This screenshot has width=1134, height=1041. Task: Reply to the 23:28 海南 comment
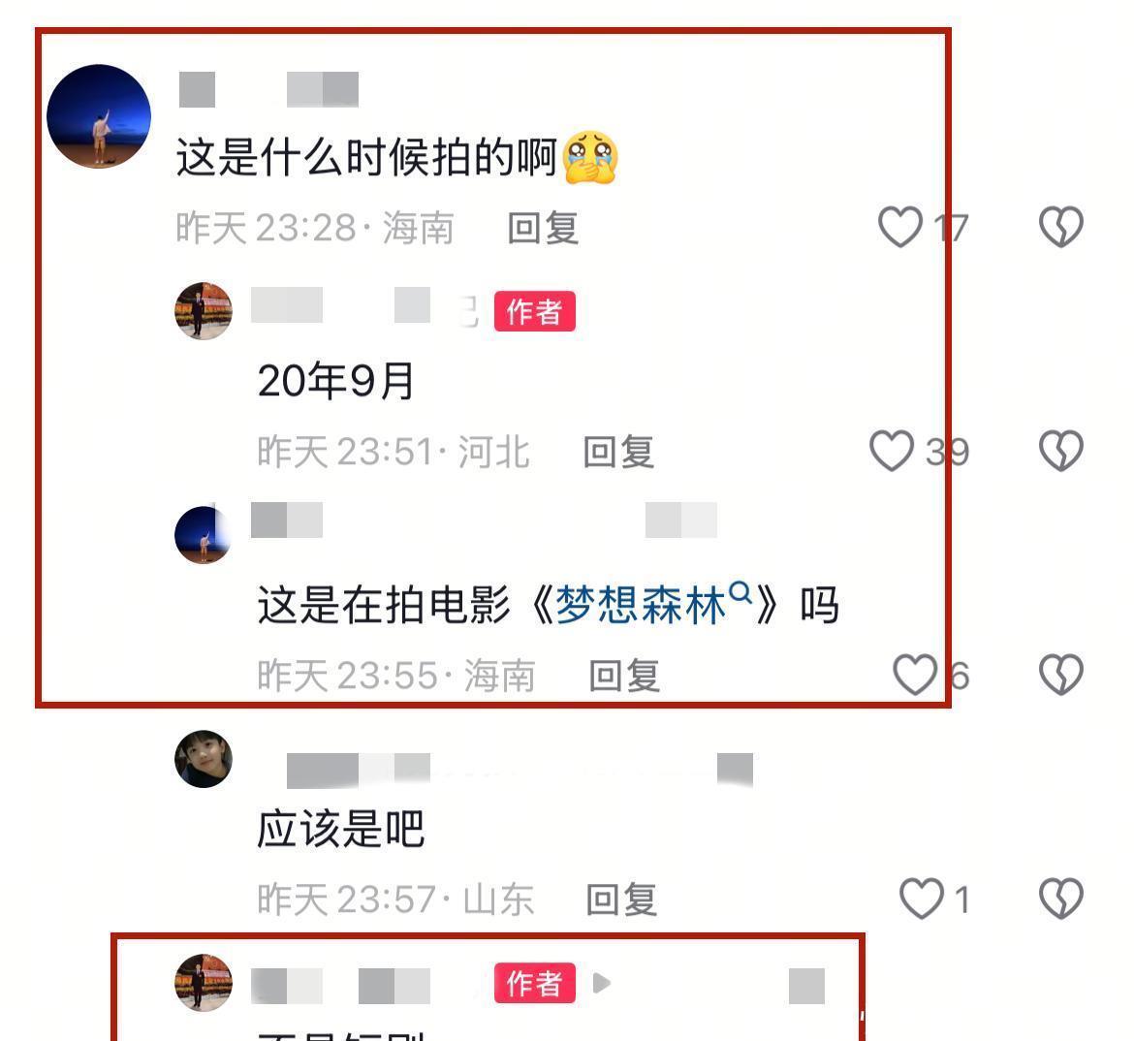pyautogui.click(x=543, y=228)
